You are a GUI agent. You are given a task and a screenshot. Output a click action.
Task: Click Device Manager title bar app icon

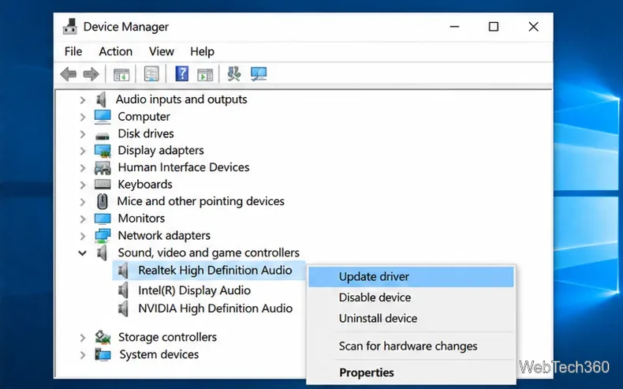[70, 27]
